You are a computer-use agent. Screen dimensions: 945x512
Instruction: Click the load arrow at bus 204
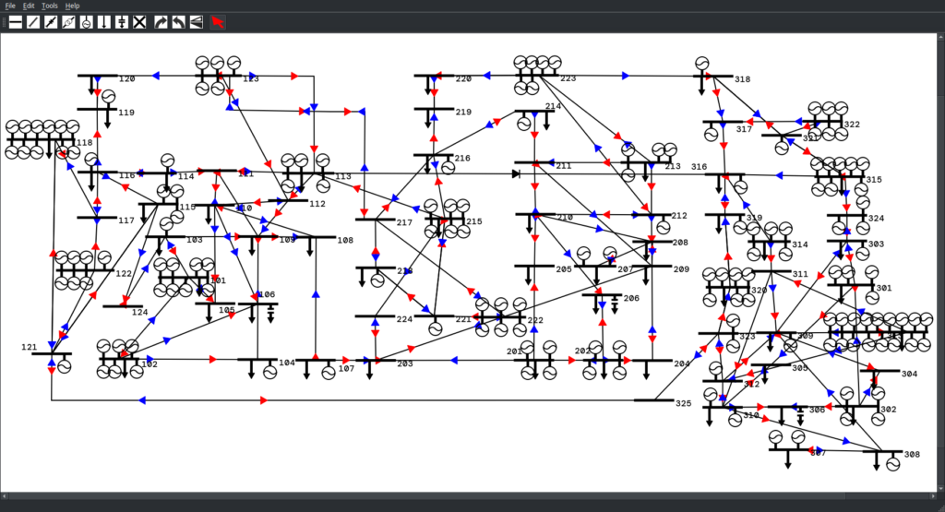coord(646,371)
